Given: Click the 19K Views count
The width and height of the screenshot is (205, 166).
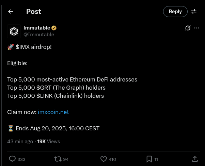Looking at the screenshot, I should coord(48,141).
